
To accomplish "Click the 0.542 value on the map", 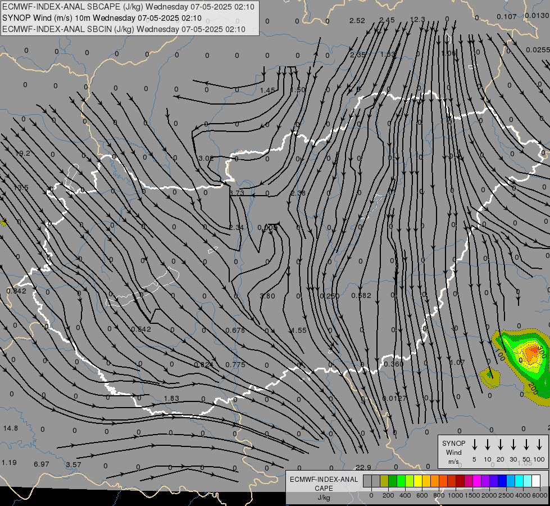I will [141, 329].
